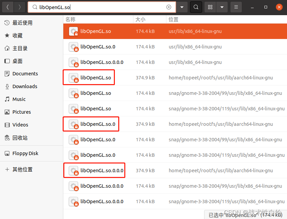Switch to grid view using the grid icon
Screen dimensions: 287x219
coord(210,7)
